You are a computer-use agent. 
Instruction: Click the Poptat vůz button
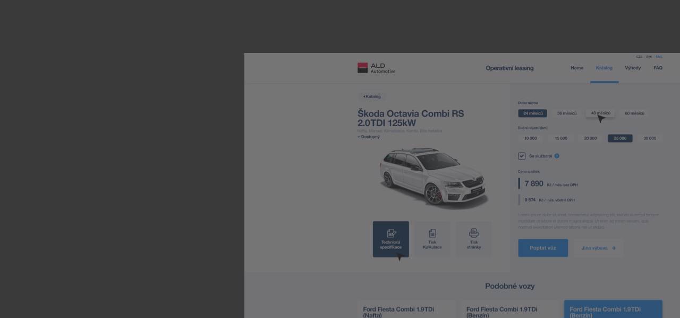[543, 248]
